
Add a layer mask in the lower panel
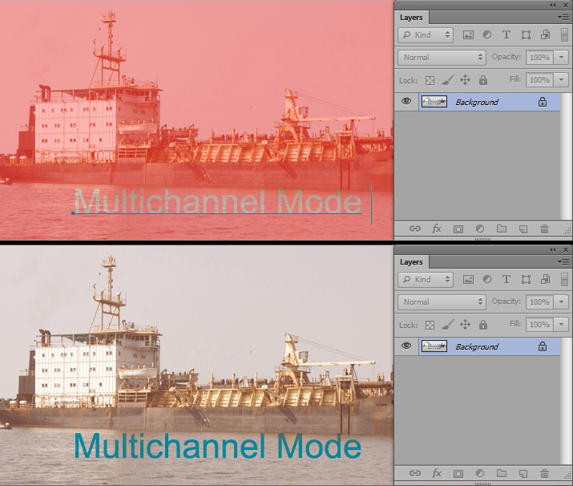pyautogui.click(x=458, y=473)
